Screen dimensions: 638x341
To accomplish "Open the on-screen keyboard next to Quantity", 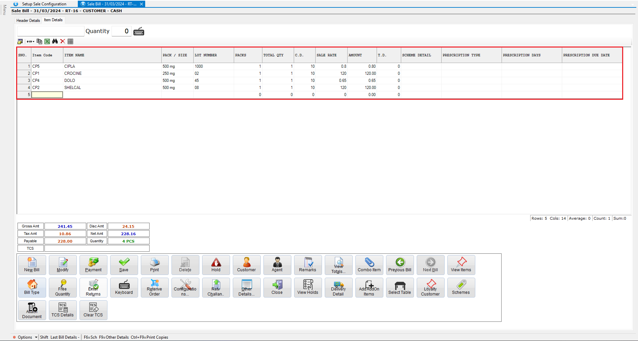I will [x=139, y=32].
